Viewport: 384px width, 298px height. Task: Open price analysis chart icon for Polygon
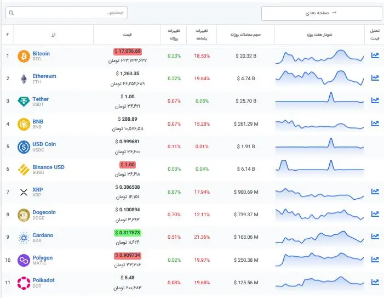(375, 259)
